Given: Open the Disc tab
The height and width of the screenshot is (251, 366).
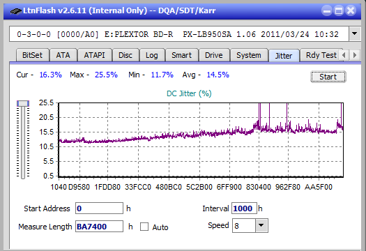Looking at the screenshot, I should tap(125, 55).
